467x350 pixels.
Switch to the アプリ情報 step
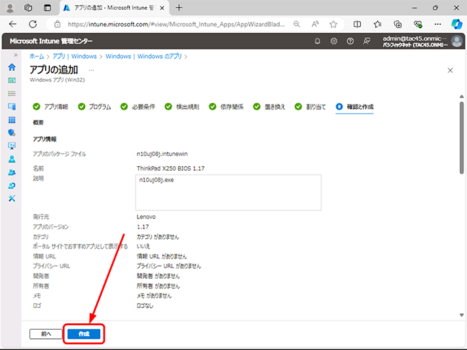pos(50,107)
